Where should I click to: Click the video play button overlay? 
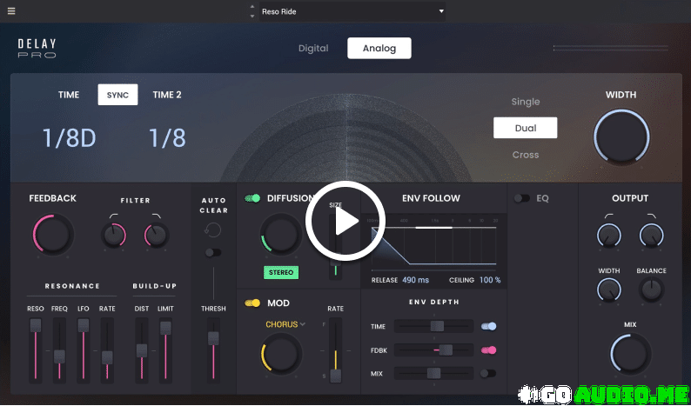pyautogui.click(x=345, y=221)
